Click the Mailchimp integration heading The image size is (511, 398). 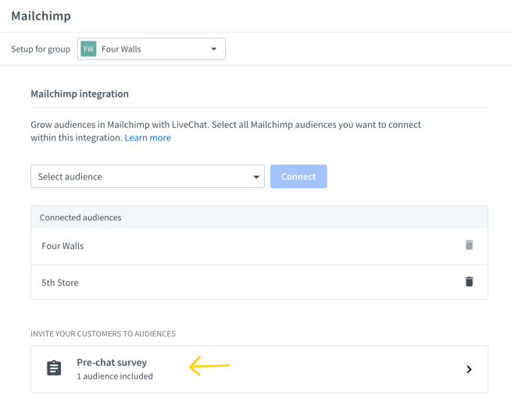pyautogui.click(x=79, y=94)
